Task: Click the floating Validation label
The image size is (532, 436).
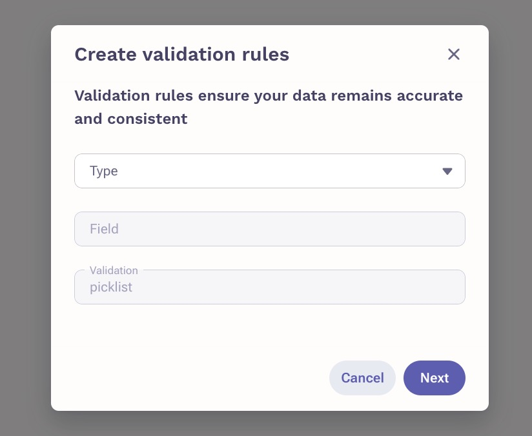Action: point(114,270)
